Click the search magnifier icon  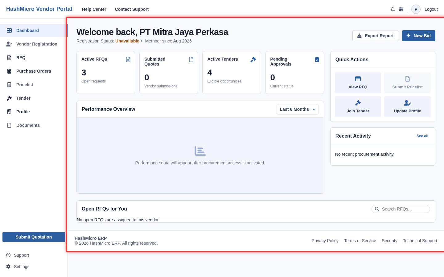click(x=377, y=209)
